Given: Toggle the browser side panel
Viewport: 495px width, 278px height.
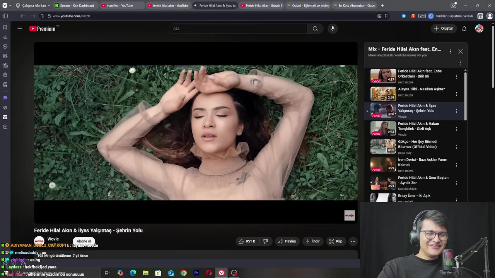Looking at the screenshot, I should (x=5, y=16).
